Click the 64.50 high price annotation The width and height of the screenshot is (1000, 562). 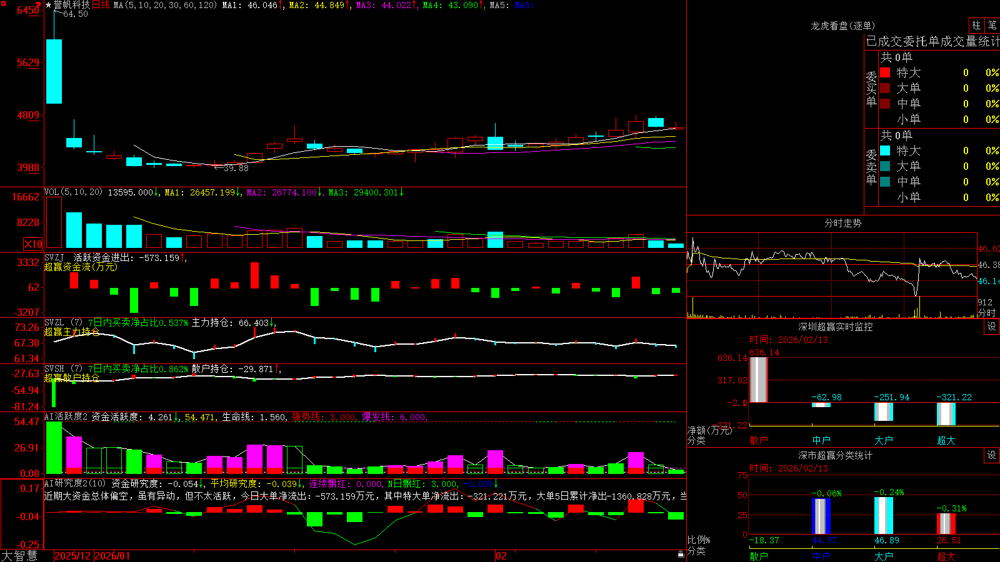point(75,14)
